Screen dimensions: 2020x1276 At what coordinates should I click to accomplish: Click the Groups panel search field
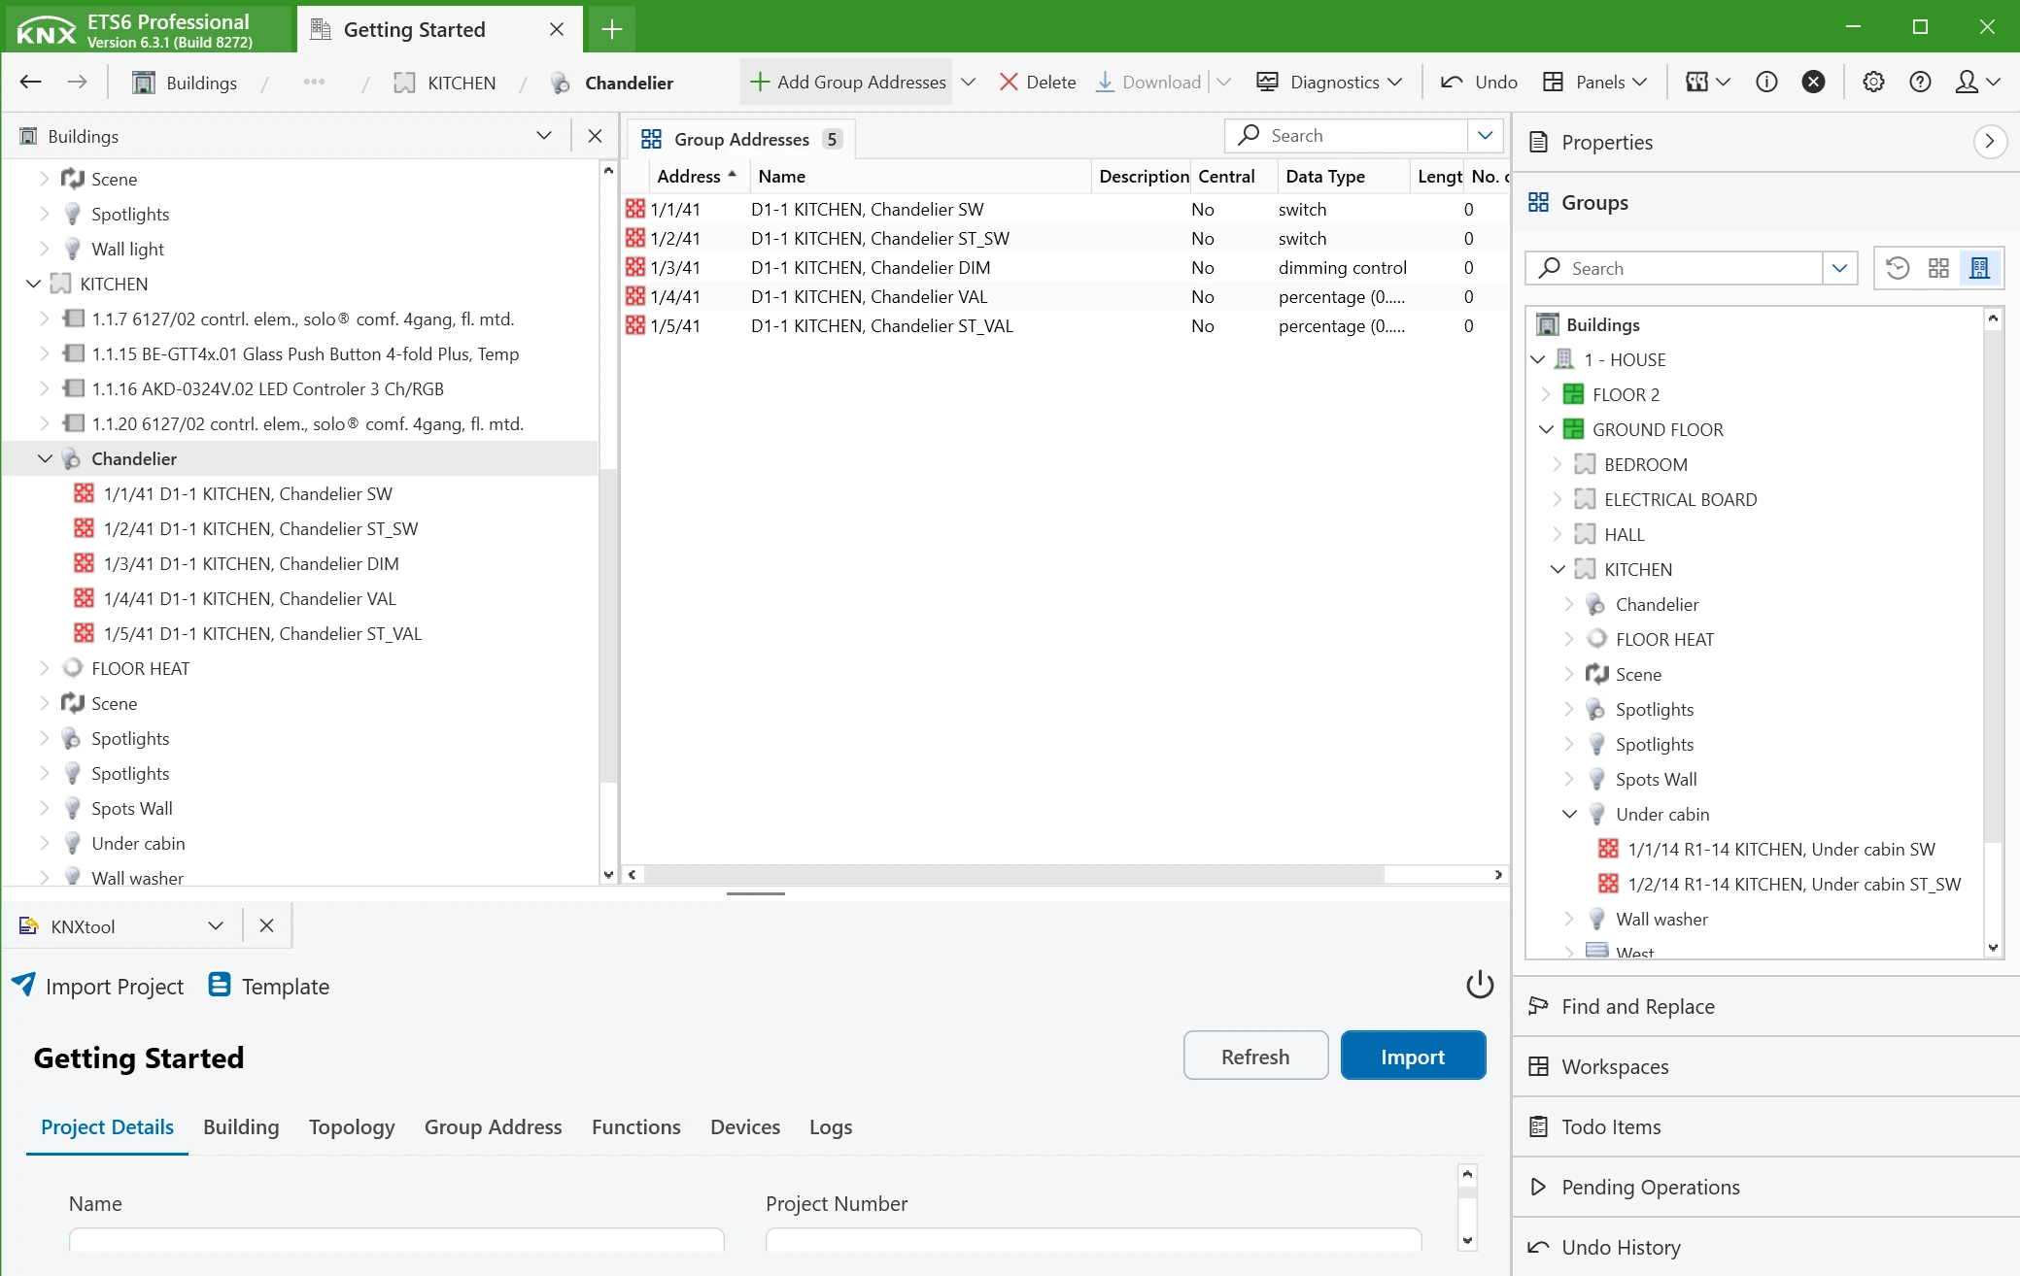pyautogui.click(x=1674, y=268)
